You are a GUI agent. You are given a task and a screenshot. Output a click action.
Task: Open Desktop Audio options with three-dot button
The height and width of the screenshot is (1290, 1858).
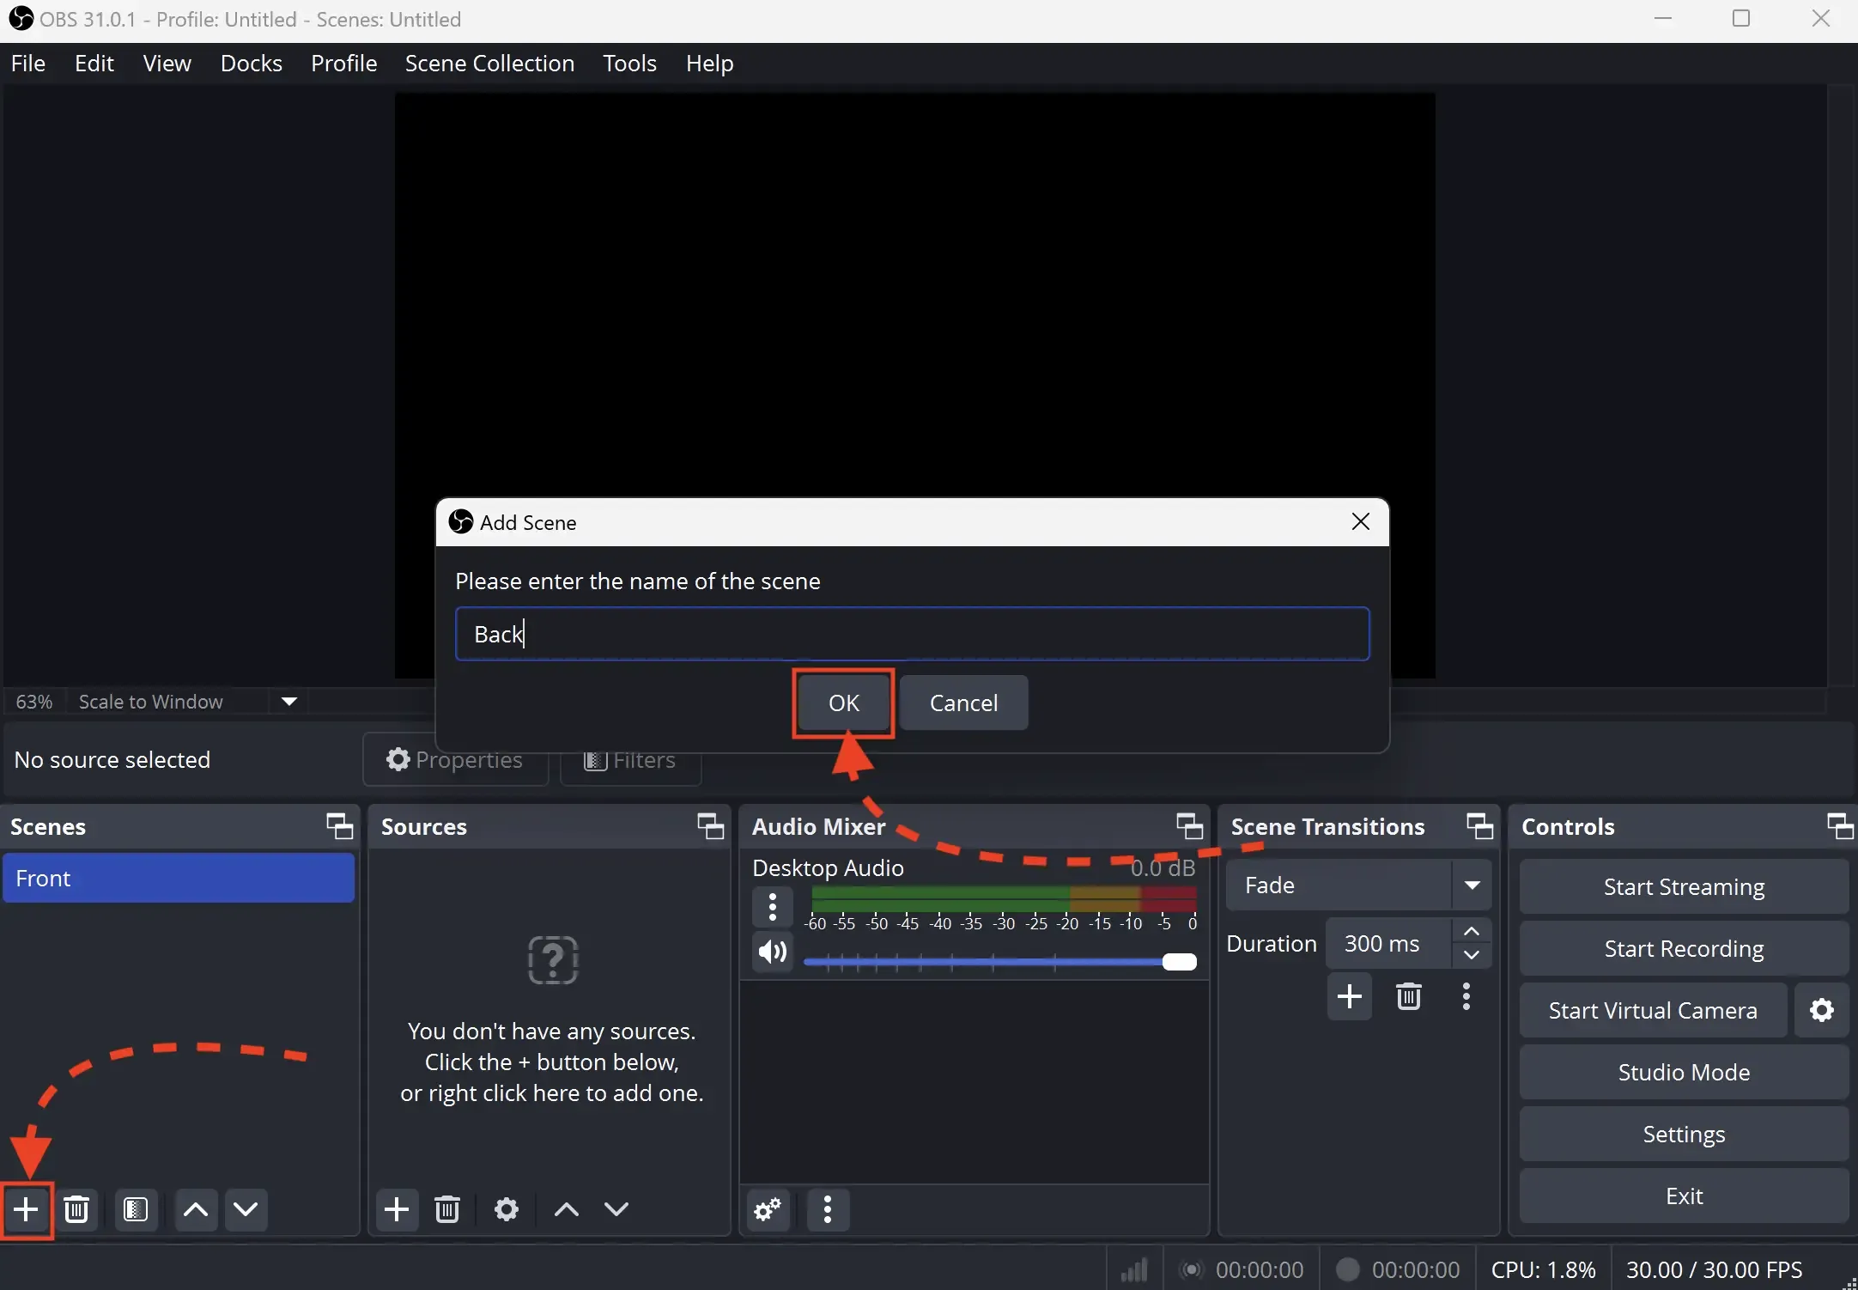[x=772, y=907]
